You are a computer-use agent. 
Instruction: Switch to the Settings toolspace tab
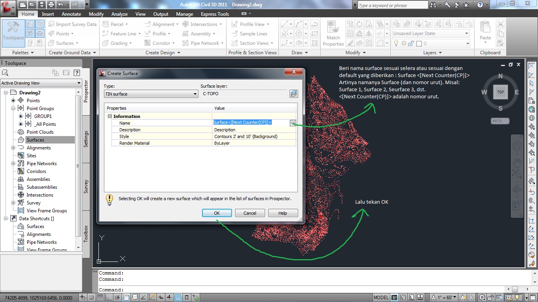click(86, 139)
